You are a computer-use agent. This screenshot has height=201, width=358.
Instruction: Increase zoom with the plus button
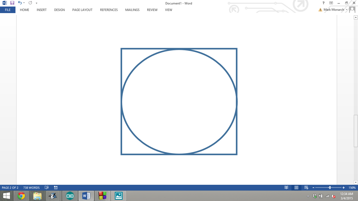[343, 187]
